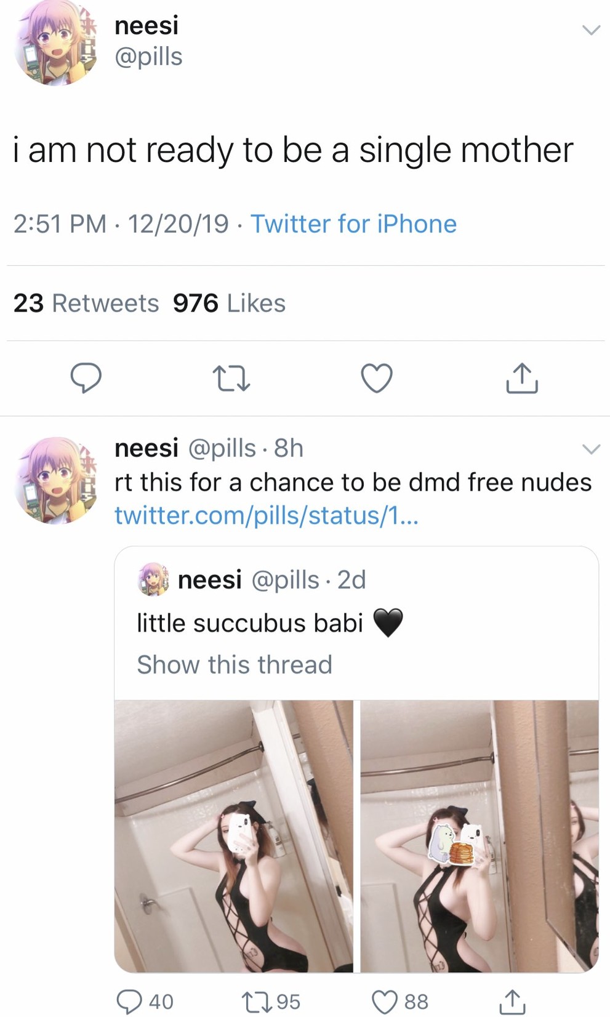Image resolution: width=610 pixels, height=1017 pixels.
Task: Open the left photo in quoted tweet
Action: click(234, 836)
